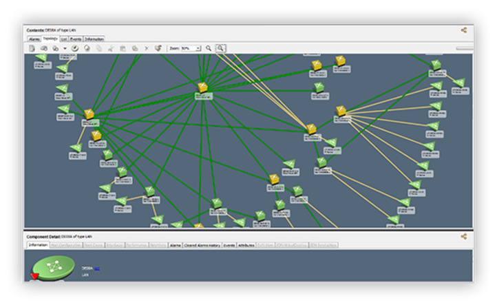Click the round clock-like toolbar icon
Viewport: 497px width, 307px height.
point(74,48)
